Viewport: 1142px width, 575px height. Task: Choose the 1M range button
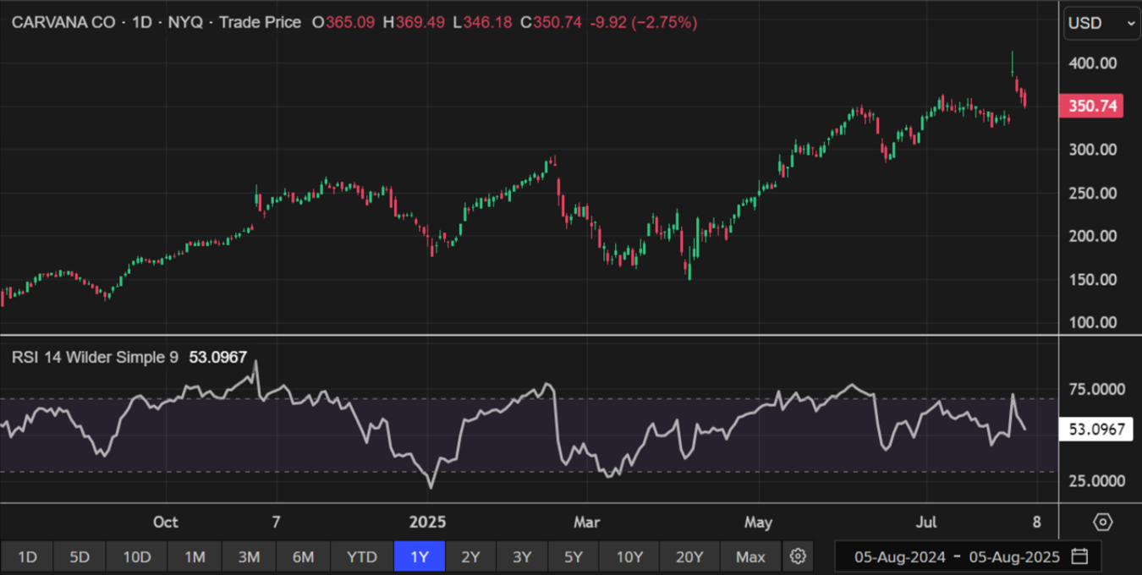[195, 556]
